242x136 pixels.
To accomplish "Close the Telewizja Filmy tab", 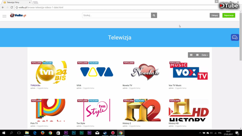I will click(x=29, y=2).
